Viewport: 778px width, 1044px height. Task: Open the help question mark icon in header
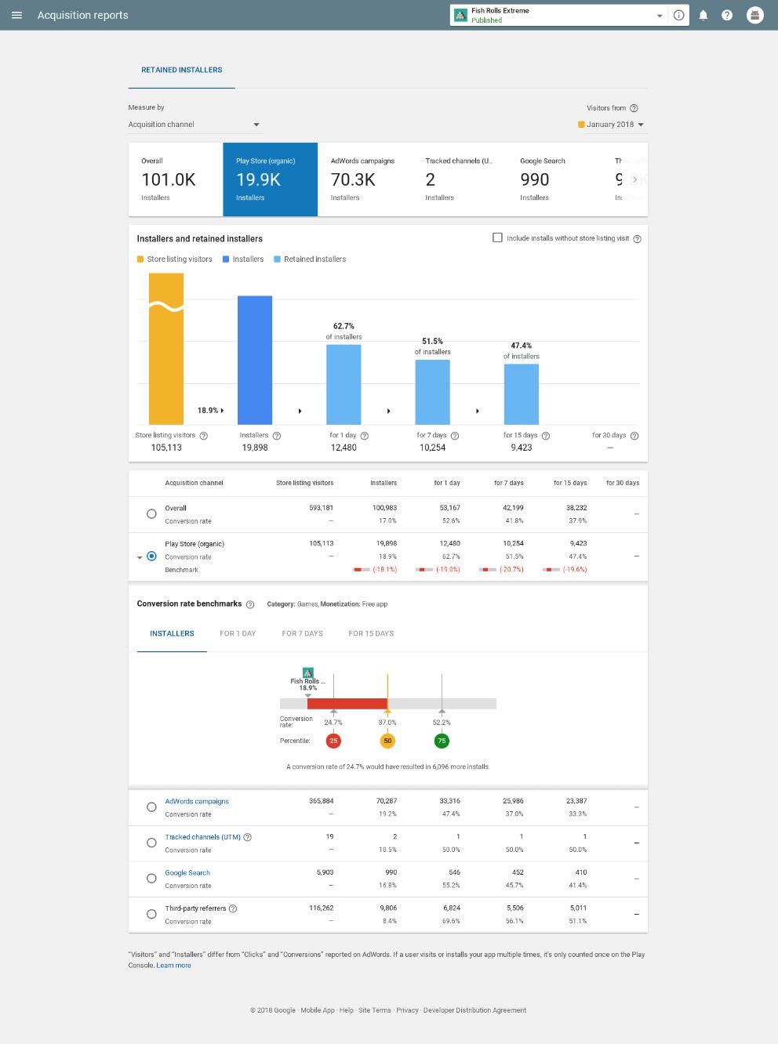[727, 15]
